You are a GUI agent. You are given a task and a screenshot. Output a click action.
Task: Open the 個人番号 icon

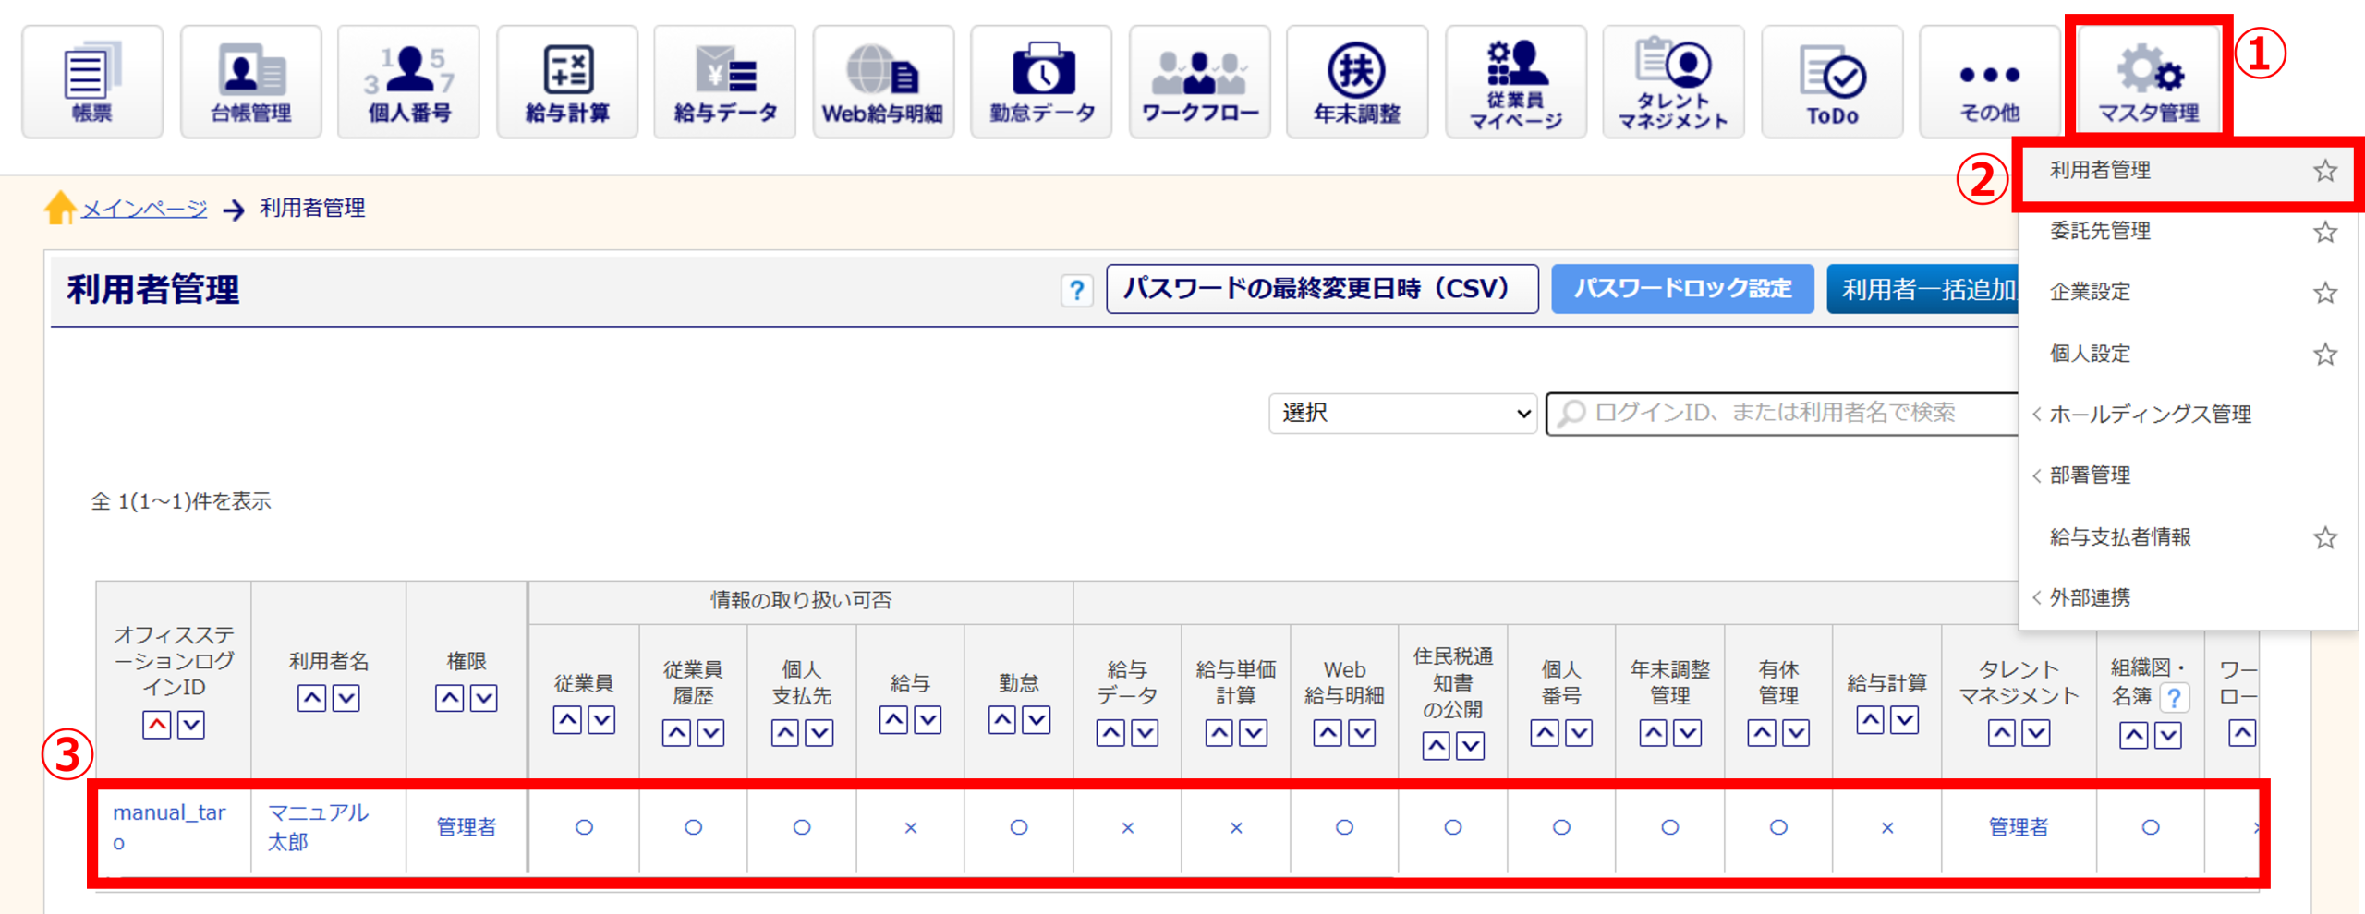(x=408, y=82)
